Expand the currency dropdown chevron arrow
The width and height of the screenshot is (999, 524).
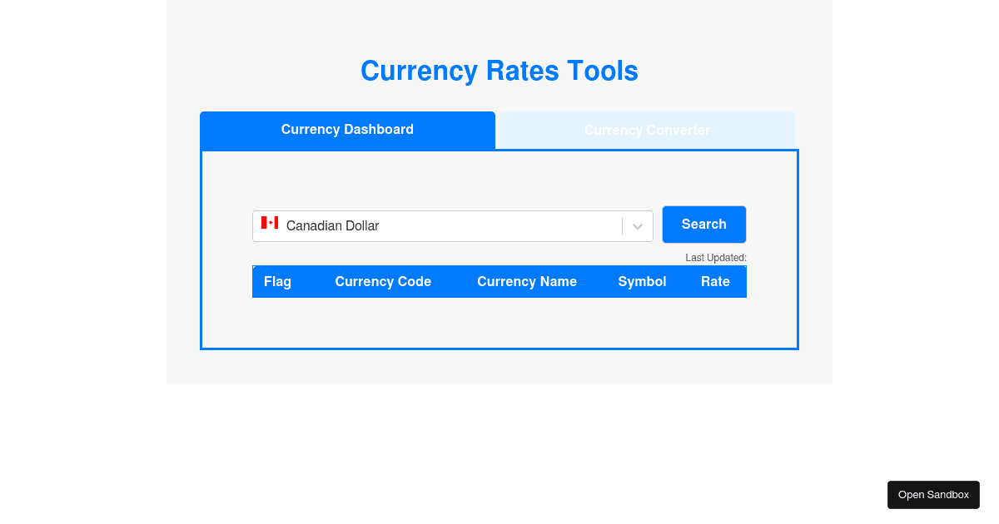tap(638, 226)
